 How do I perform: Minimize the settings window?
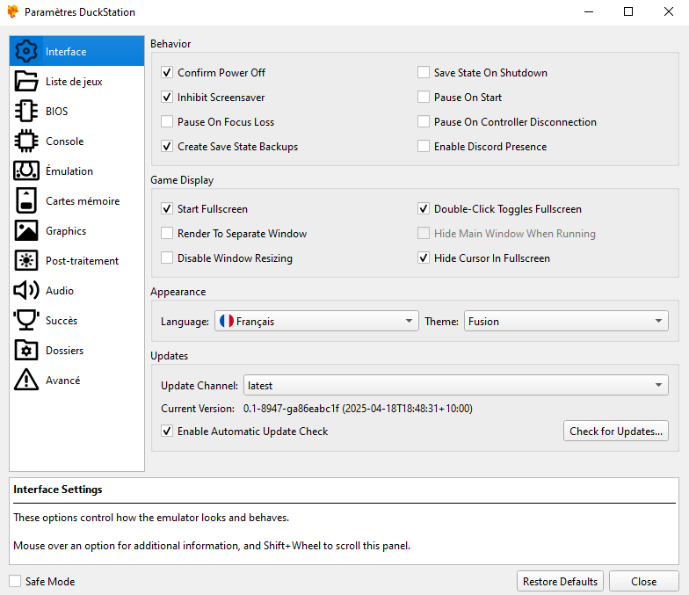pos(589,12)
